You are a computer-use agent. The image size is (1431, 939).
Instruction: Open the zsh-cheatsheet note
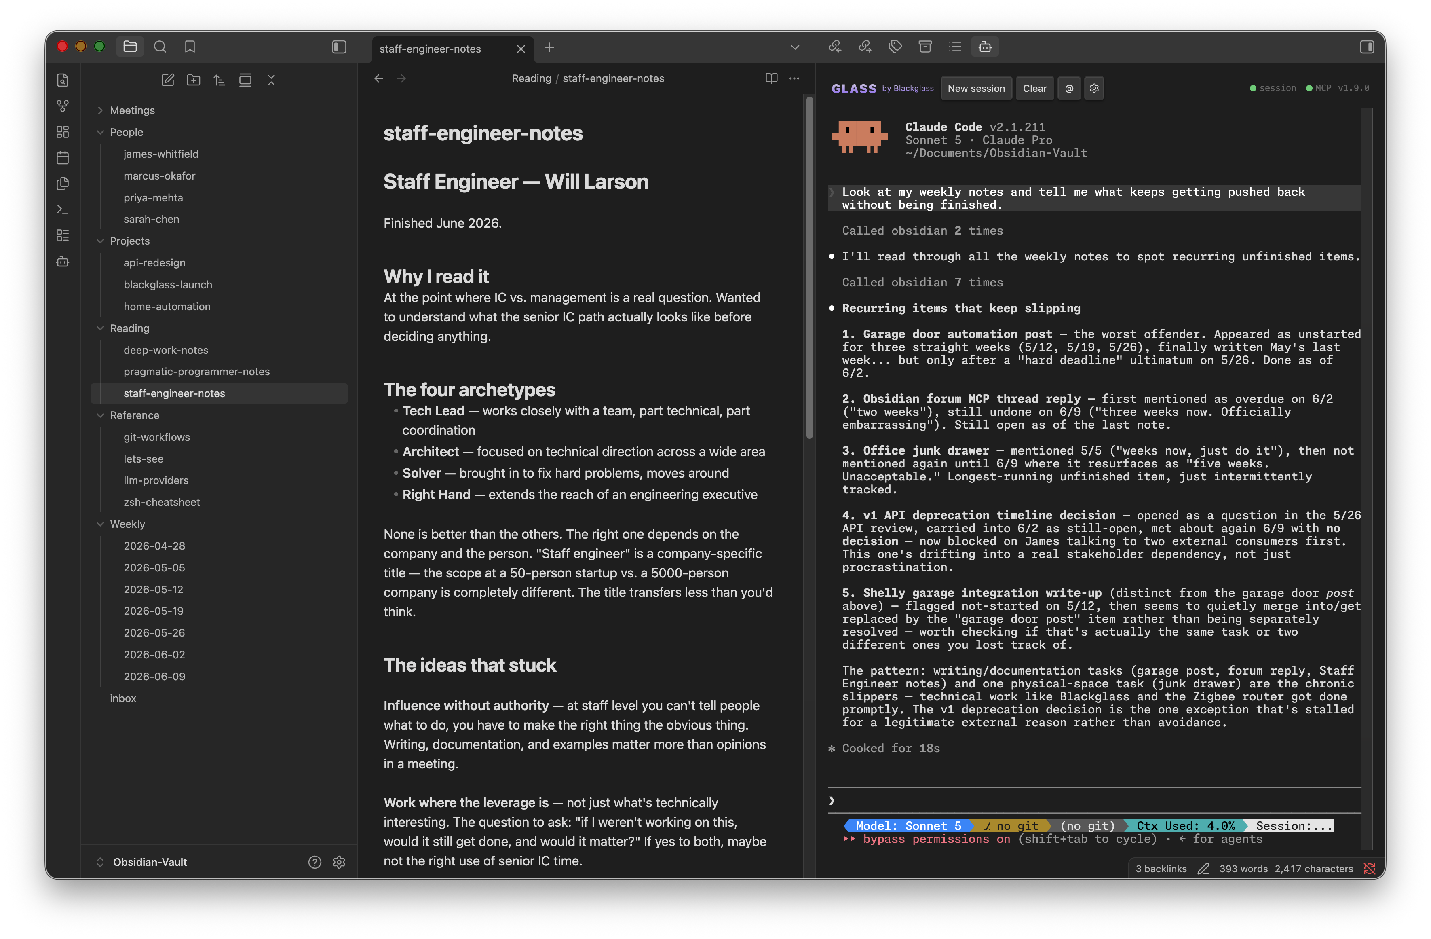coord(162,502)
